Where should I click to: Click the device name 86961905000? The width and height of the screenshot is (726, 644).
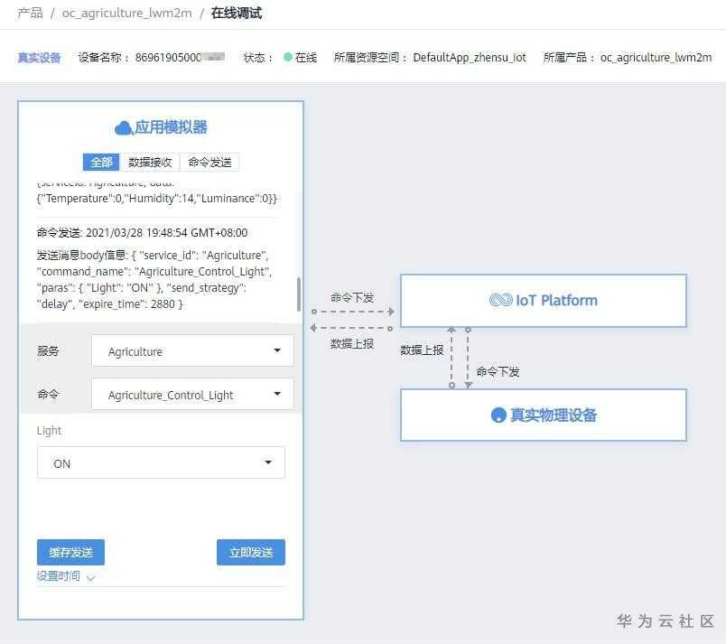[180, 58]
